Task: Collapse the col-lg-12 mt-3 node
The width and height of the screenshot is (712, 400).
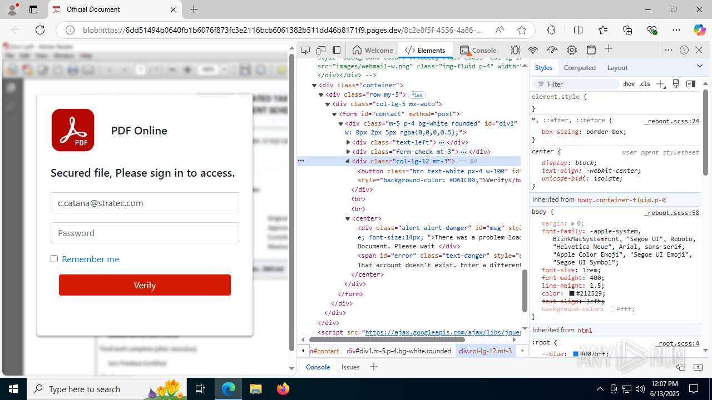Action: (x=348, y=161)
